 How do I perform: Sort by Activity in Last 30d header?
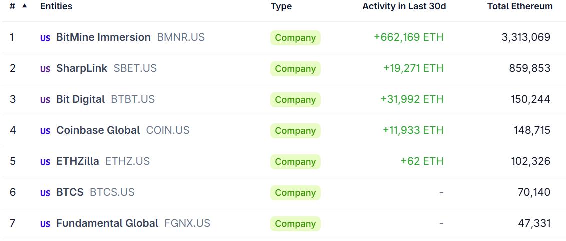pyautogui.click(x=404, y=6)
